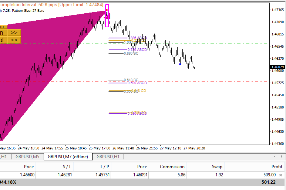Click the 0.500 ABCD level label
The width and height of the screenshot is (286, 190).
(137, 83)
